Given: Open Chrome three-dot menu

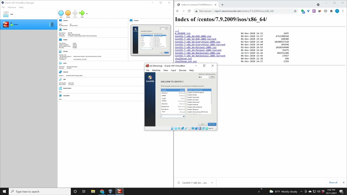Looking at the screenshot, I should 342,11.
